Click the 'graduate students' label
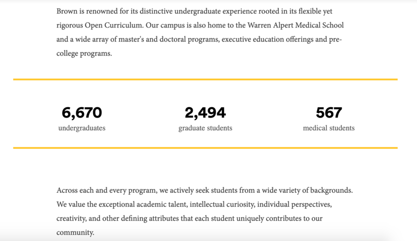 pos(205,128)
